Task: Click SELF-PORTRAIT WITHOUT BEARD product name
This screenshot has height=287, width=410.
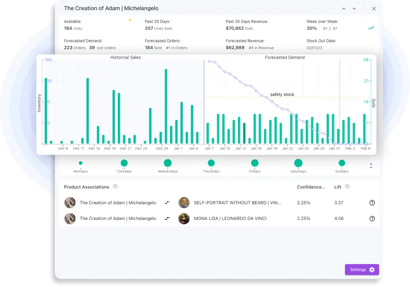Action: click(x=237, y=203)
